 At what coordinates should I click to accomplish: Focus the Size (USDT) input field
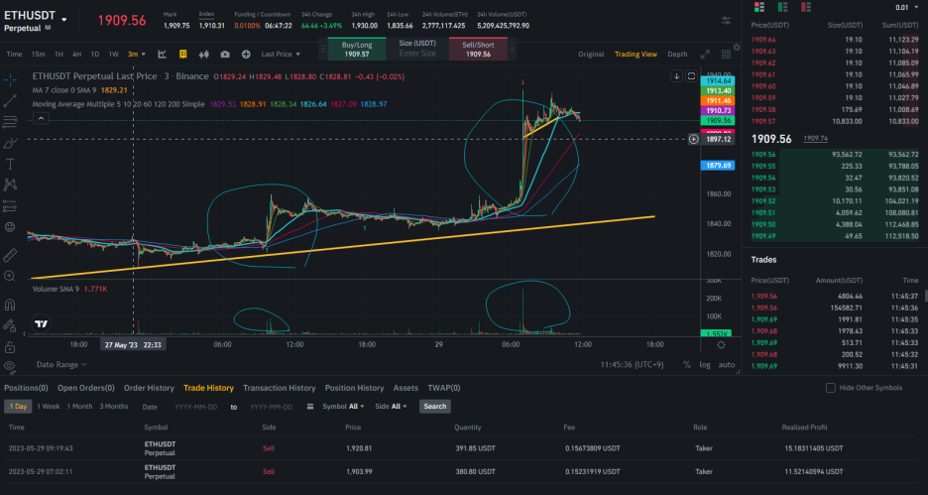click(417, 54)
